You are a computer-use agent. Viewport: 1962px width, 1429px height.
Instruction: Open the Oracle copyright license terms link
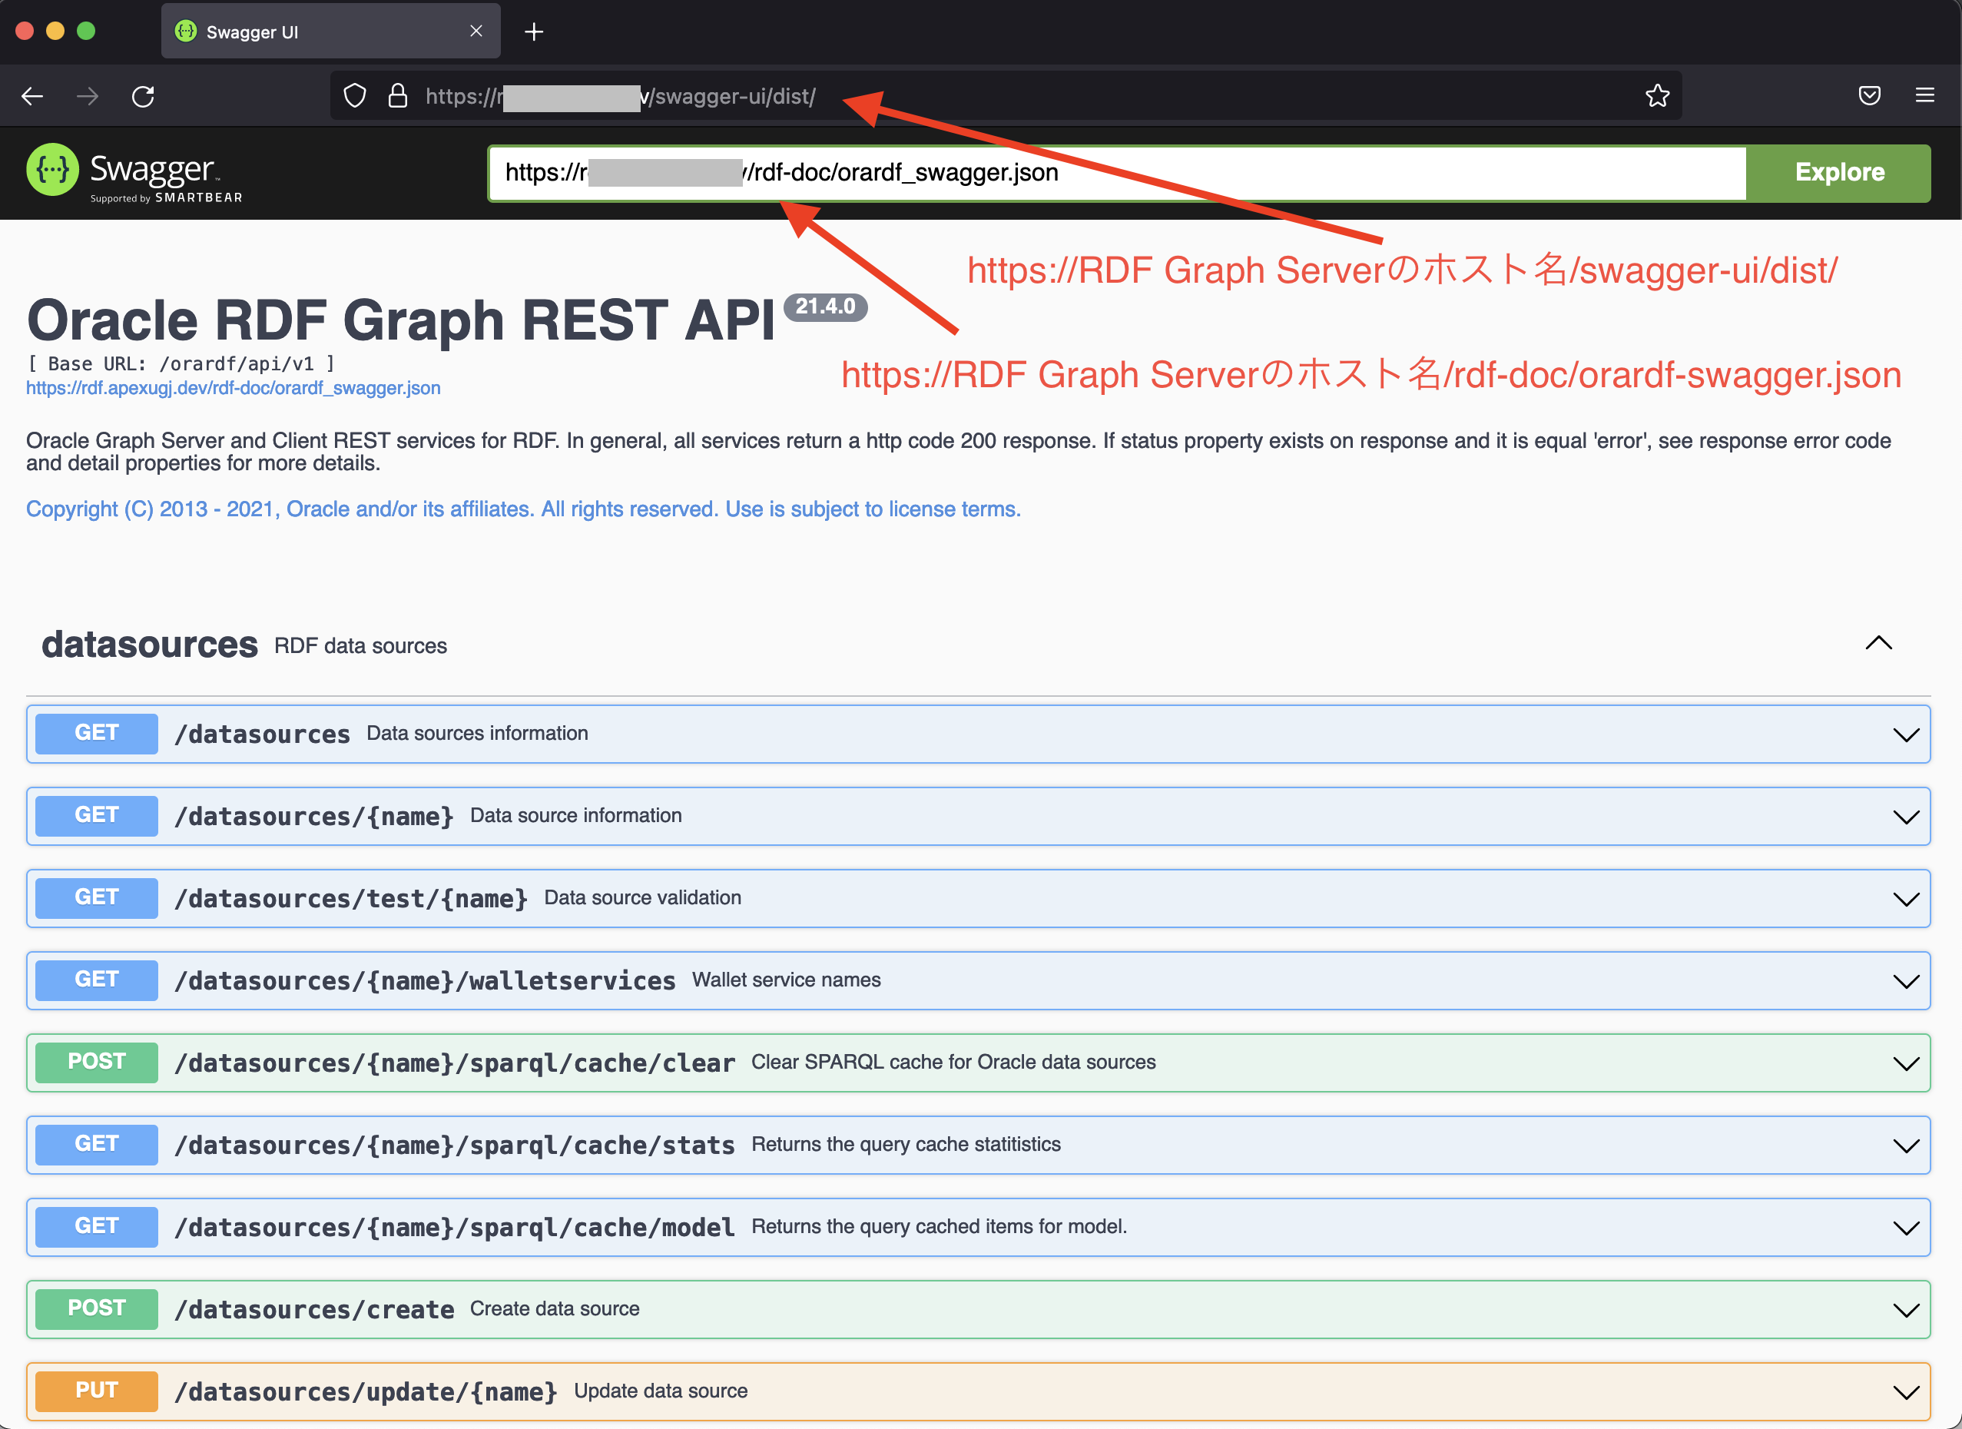(523, 509)
